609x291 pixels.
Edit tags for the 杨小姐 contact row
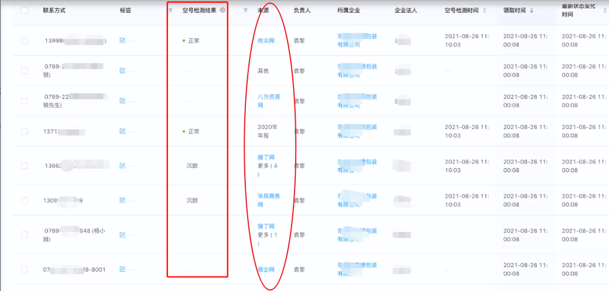pos(122,235)
